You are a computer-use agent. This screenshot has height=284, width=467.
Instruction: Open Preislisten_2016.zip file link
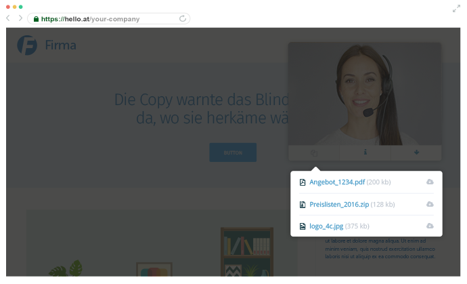(339, 204)
